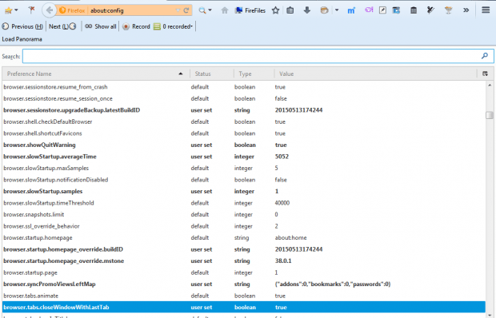Click Load Panorama bookmark
The width and height of the screenshot is (496, 318).
[22, 39]
